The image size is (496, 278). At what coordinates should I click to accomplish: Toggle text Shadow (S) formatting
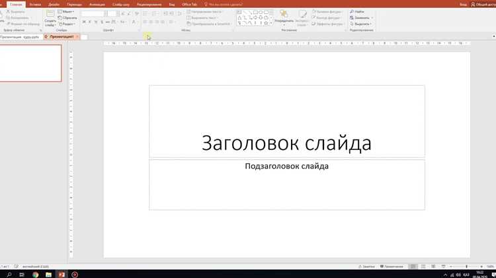tap(102, 22)
